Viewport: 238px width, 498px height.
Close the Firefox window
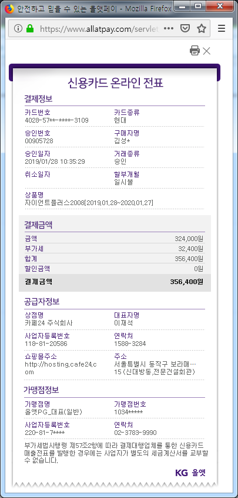(220, 6)
